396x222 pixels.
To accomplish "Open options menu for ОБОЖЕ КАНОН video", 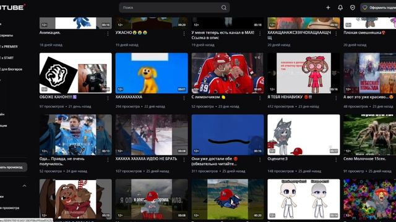I will tap(108, 98).
